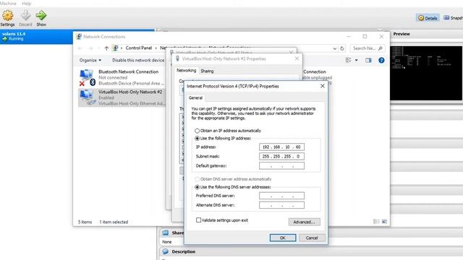Change view layout icon in Network Connections
The width and height of the screenshot is (463, 260).
349,60
